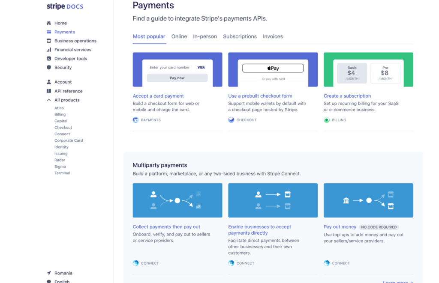Image resolution: width=439 pixels, height=283 pixels.
Task: Open Terminal product docs
Action: [x=62, y=173]
